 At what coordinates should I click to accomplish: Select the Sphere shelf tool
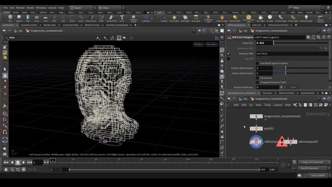pos(19,18)
